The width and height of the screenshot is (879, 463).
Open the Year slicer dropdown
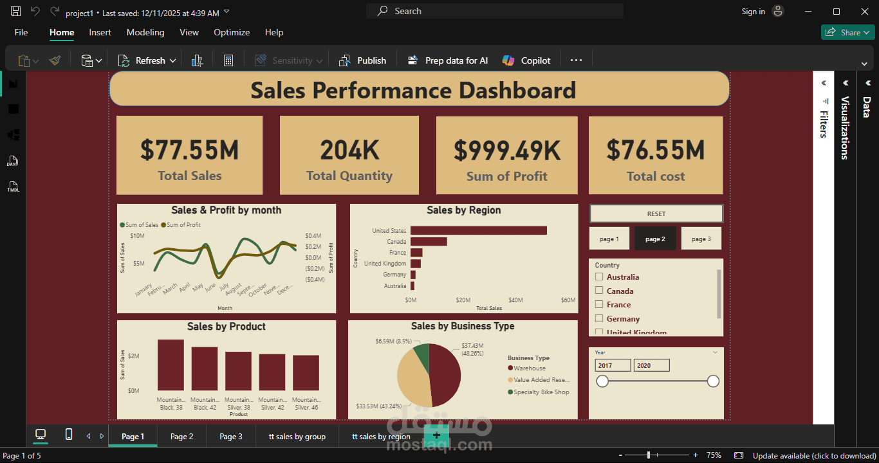tap(714, 352)
